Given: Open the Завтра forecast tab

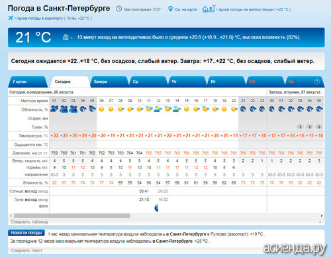Looking at the screenshot, I should pyautogui.click(x=109, y=82).
